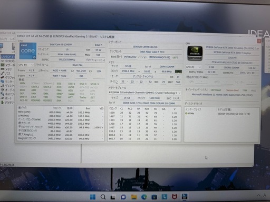The image size is (270, 202).
Task: Open Task View from the taskbar
Action: [x=113, y=197]
